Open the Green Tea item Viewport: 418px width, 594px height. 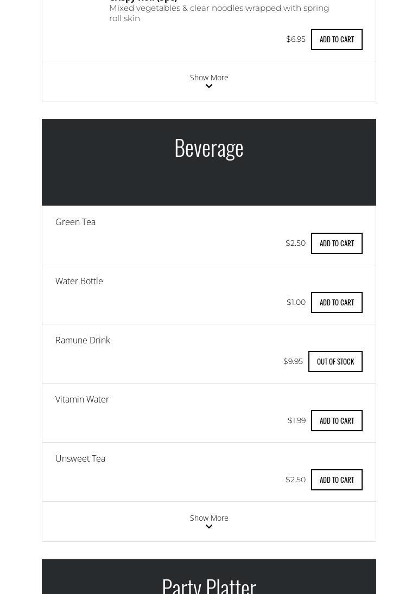tap(75, 222)
